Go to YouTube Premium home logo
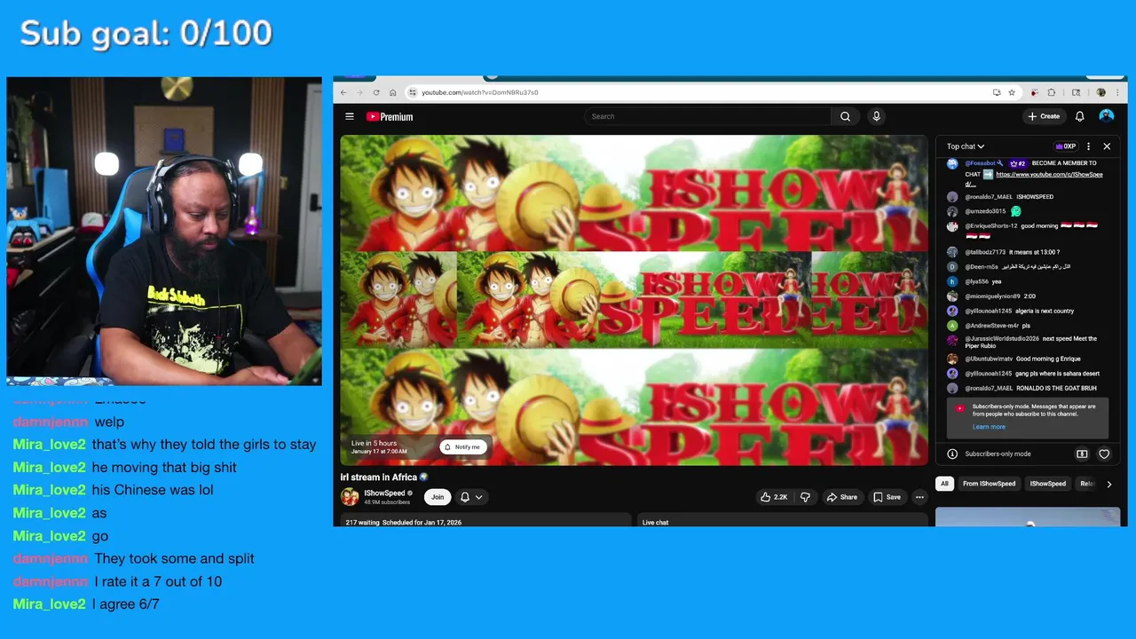 [390, 116]
